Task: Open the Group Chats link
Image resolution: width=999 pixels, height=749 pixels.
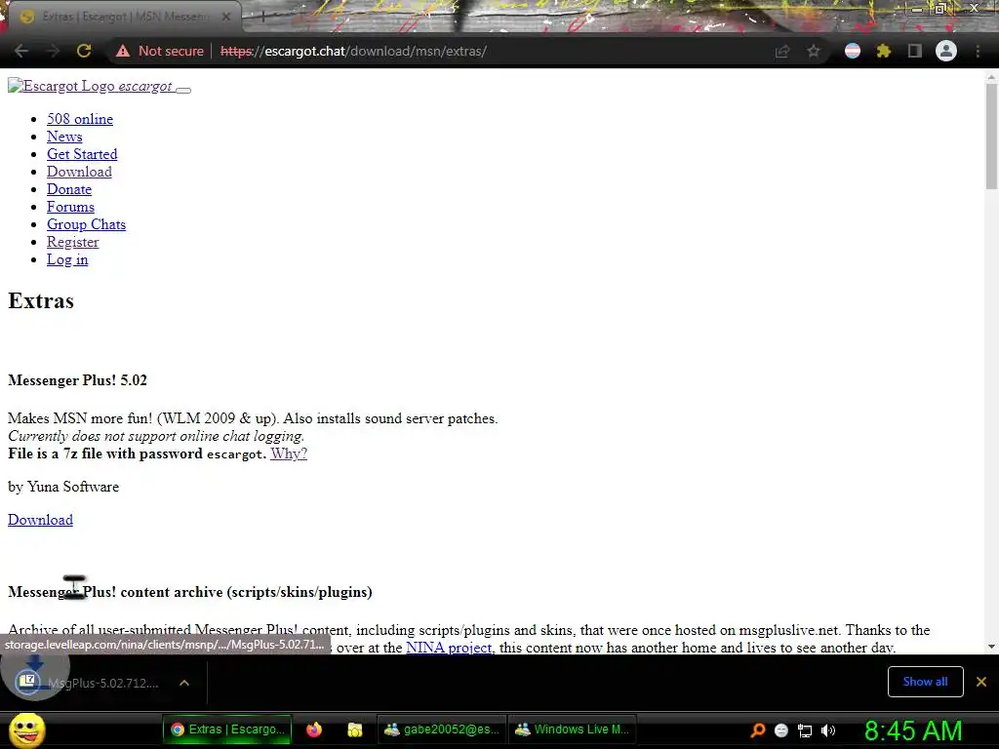Action: (86, 224)
